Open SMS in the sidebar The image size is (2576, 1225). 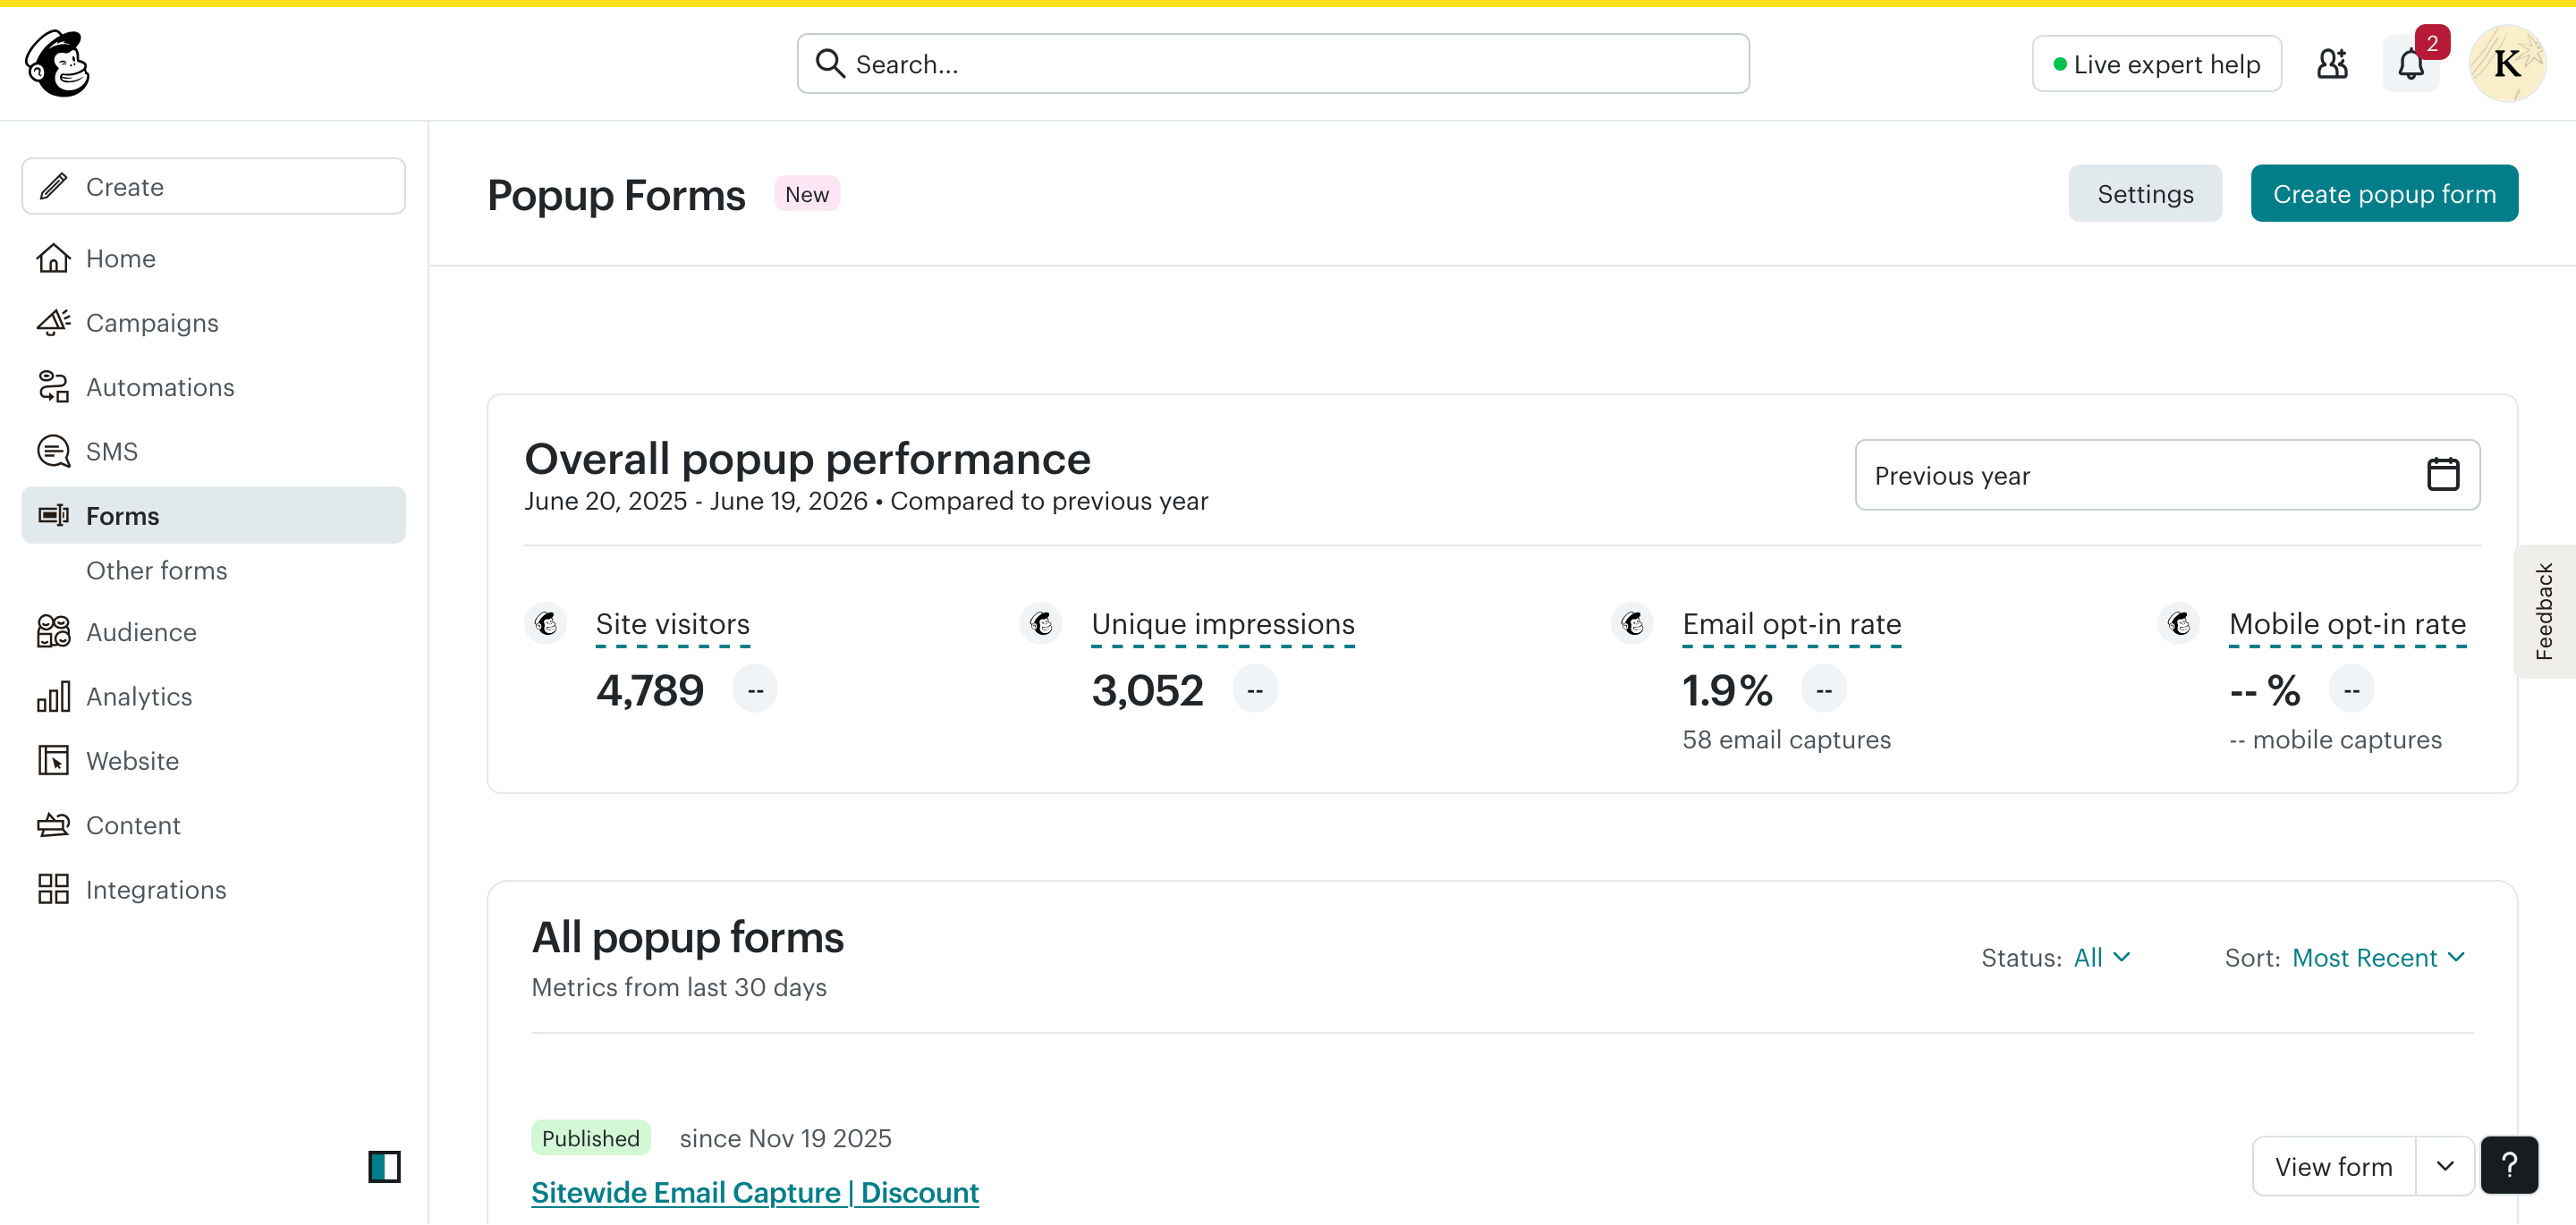(x=213, y=451)
